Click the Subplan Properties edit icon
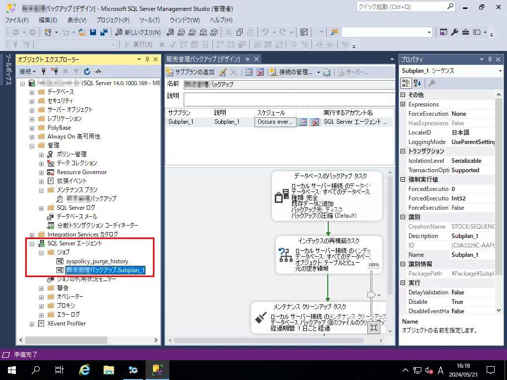Screen dimensions: 507x380 tap(222, 72)
